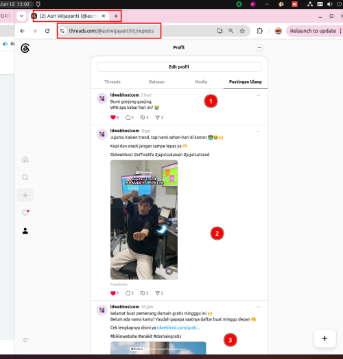Click the install app icon in address bar
Viewport: 343px width, 359px height.
tap(220, 31)
